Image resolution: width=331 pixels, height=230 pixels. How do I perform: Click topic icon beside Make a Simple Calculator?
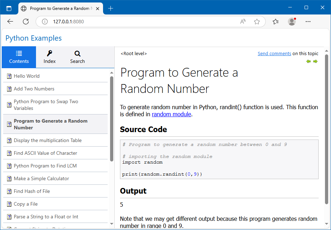click(x=9, y=179)
